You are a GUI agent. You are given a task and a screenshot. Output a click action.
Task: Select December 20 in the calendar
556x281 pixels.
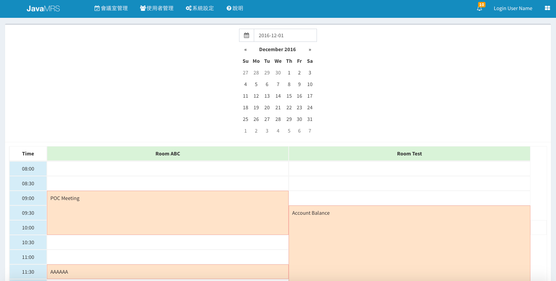(267, 108)
